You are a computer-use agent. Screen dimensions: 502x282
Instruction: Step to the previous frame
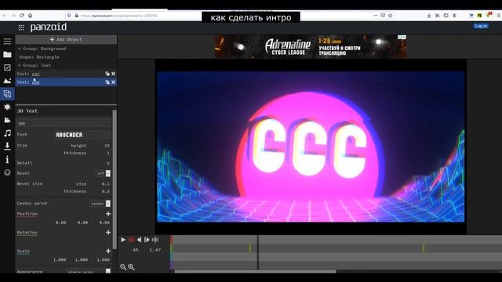pyautogui.click(x=139, y=240)
